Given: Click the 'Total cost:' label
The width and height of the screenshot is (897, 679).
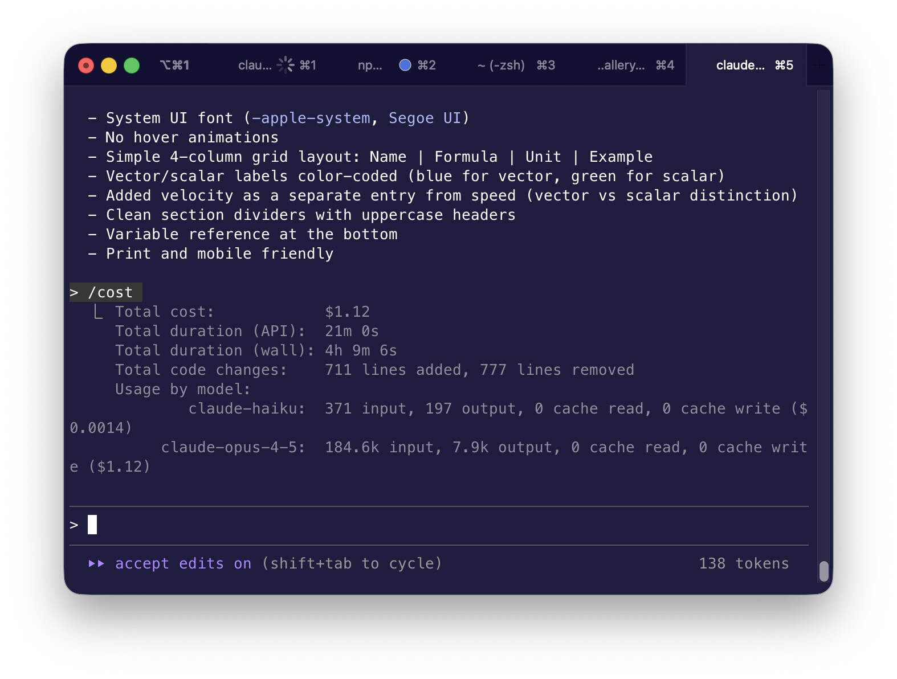Looking at the screenshot, I should [164, 312].
